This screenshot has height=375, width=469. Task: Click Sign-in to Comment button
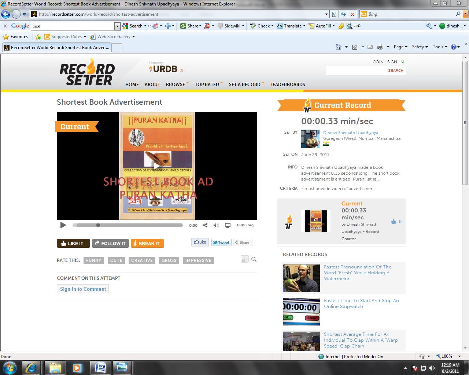point(83,289)
